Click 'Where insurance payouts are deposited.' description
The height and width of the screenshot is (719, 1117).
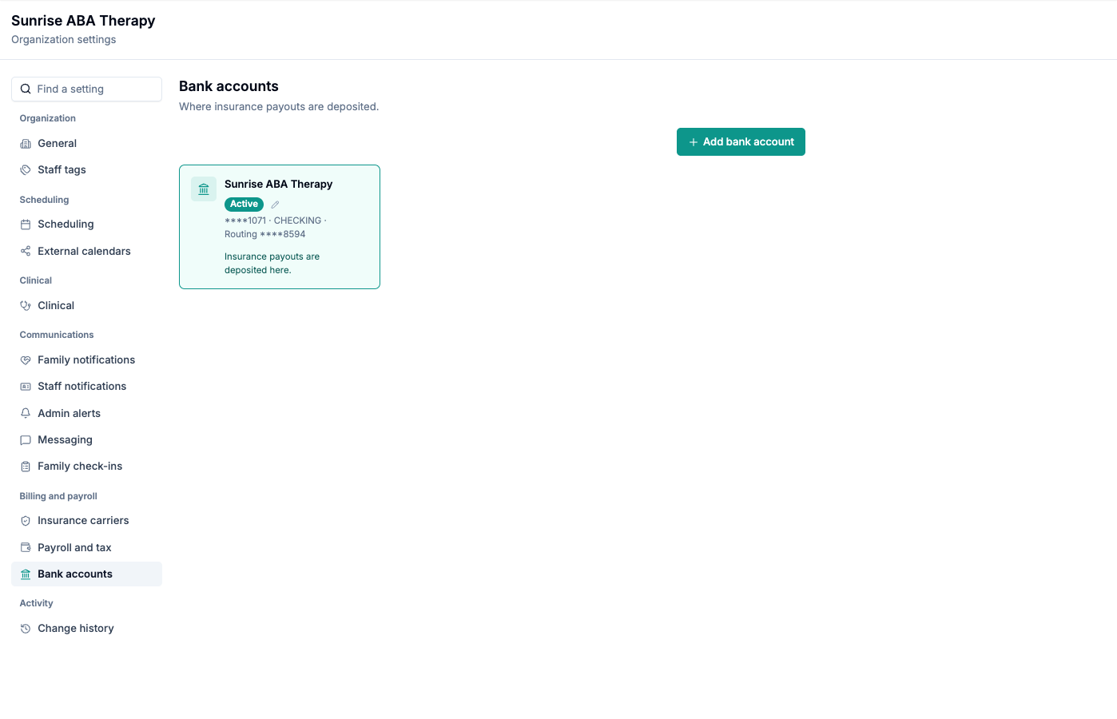pyautogui.click(x=279, y=107)
